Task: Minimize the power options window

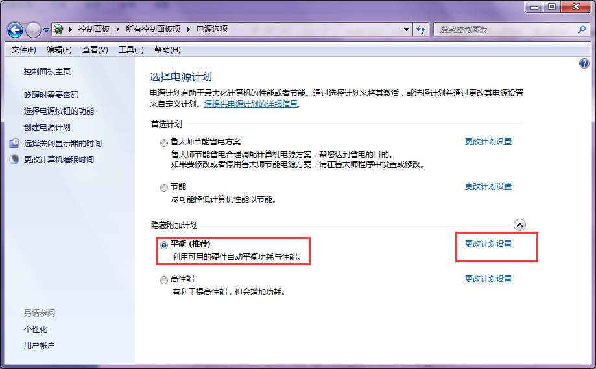Action: tap(535, 6)
